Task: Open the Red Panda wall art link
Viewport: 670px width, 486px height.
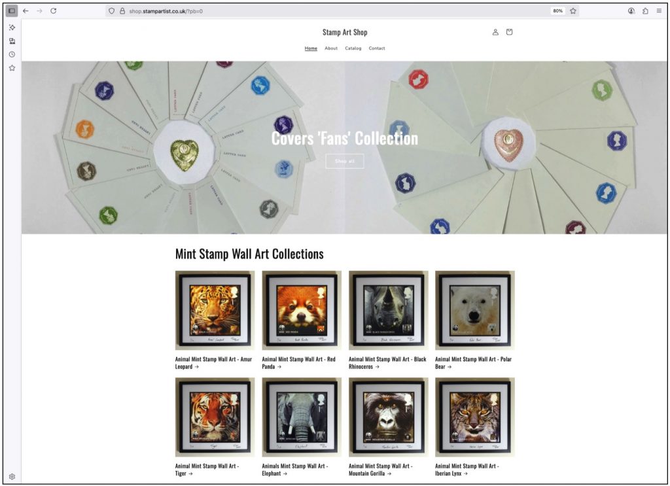Action: click(298, 362)
